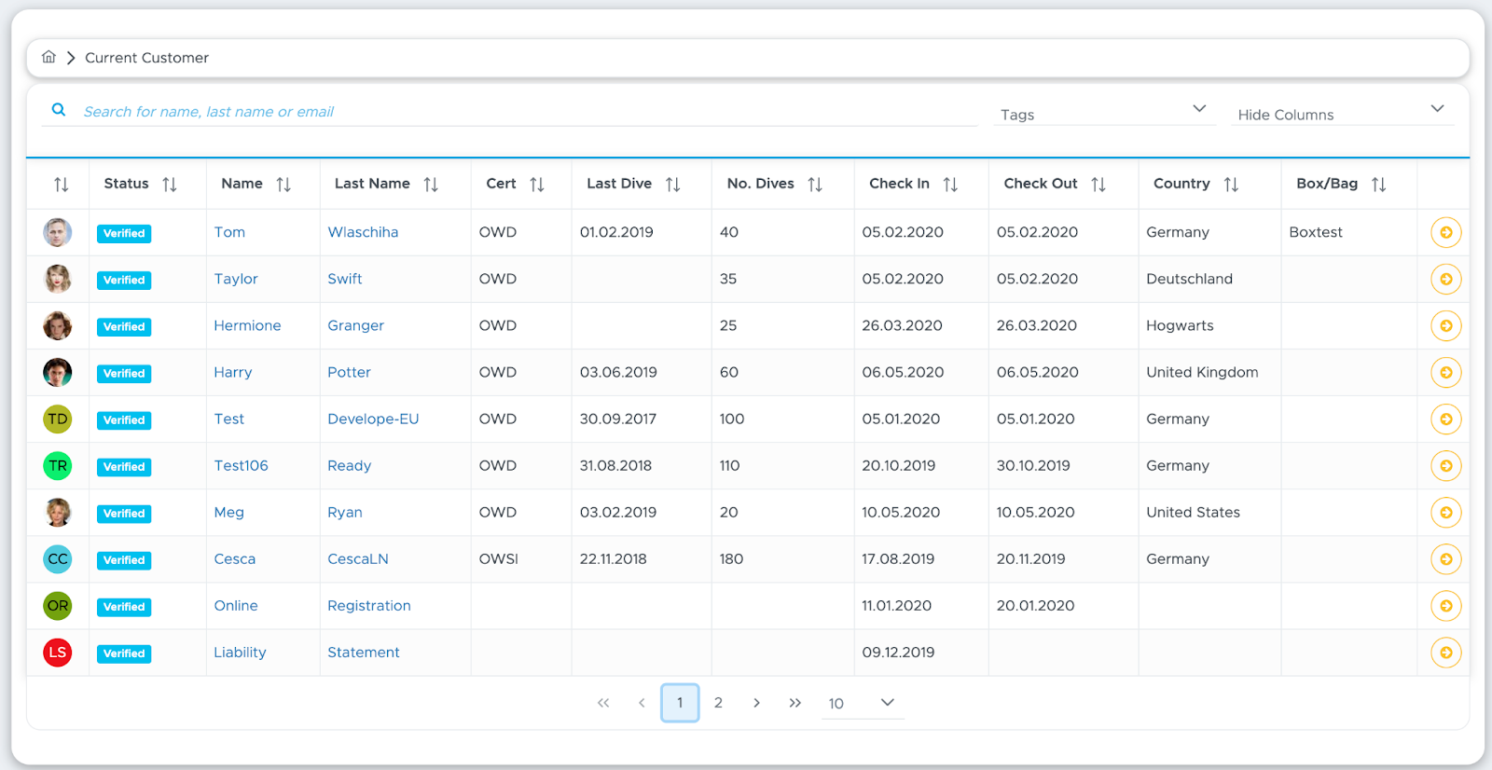Sort by Name column arrows
This screenshot has height=770, width=1492.
point(283,185)
